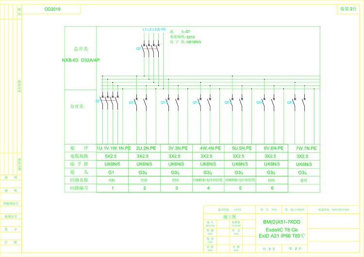
Task: Select the 备用 spare circuit name cell
Action: (304, 180)
